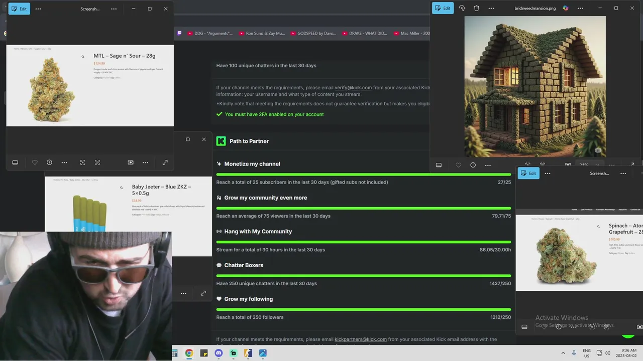Click the Grow my community progress bar
The width and height of the screenshot is (643, 361).
[364, 208]
